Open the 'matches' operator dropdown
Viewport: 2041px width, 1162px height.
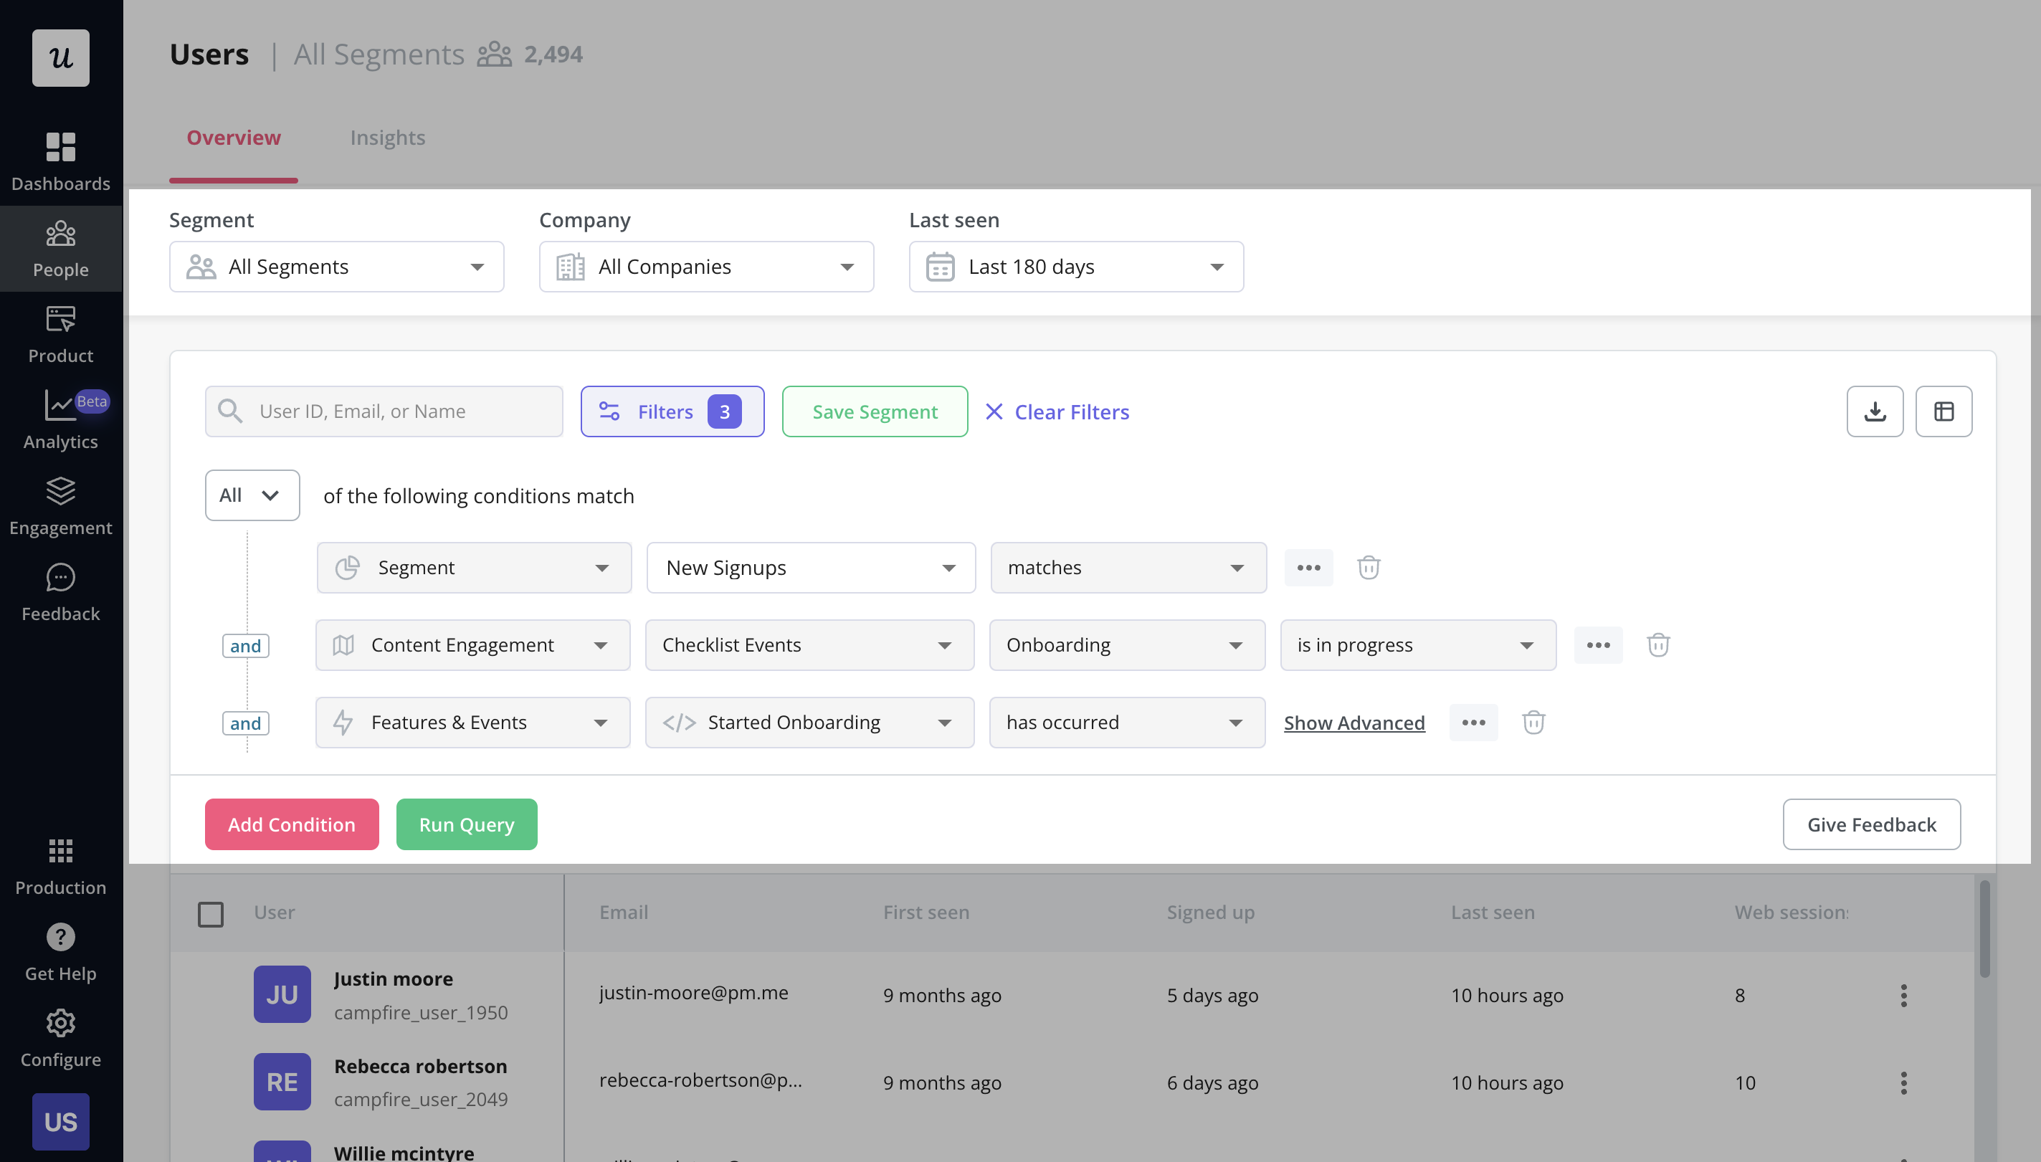[x=1127, y=568]
